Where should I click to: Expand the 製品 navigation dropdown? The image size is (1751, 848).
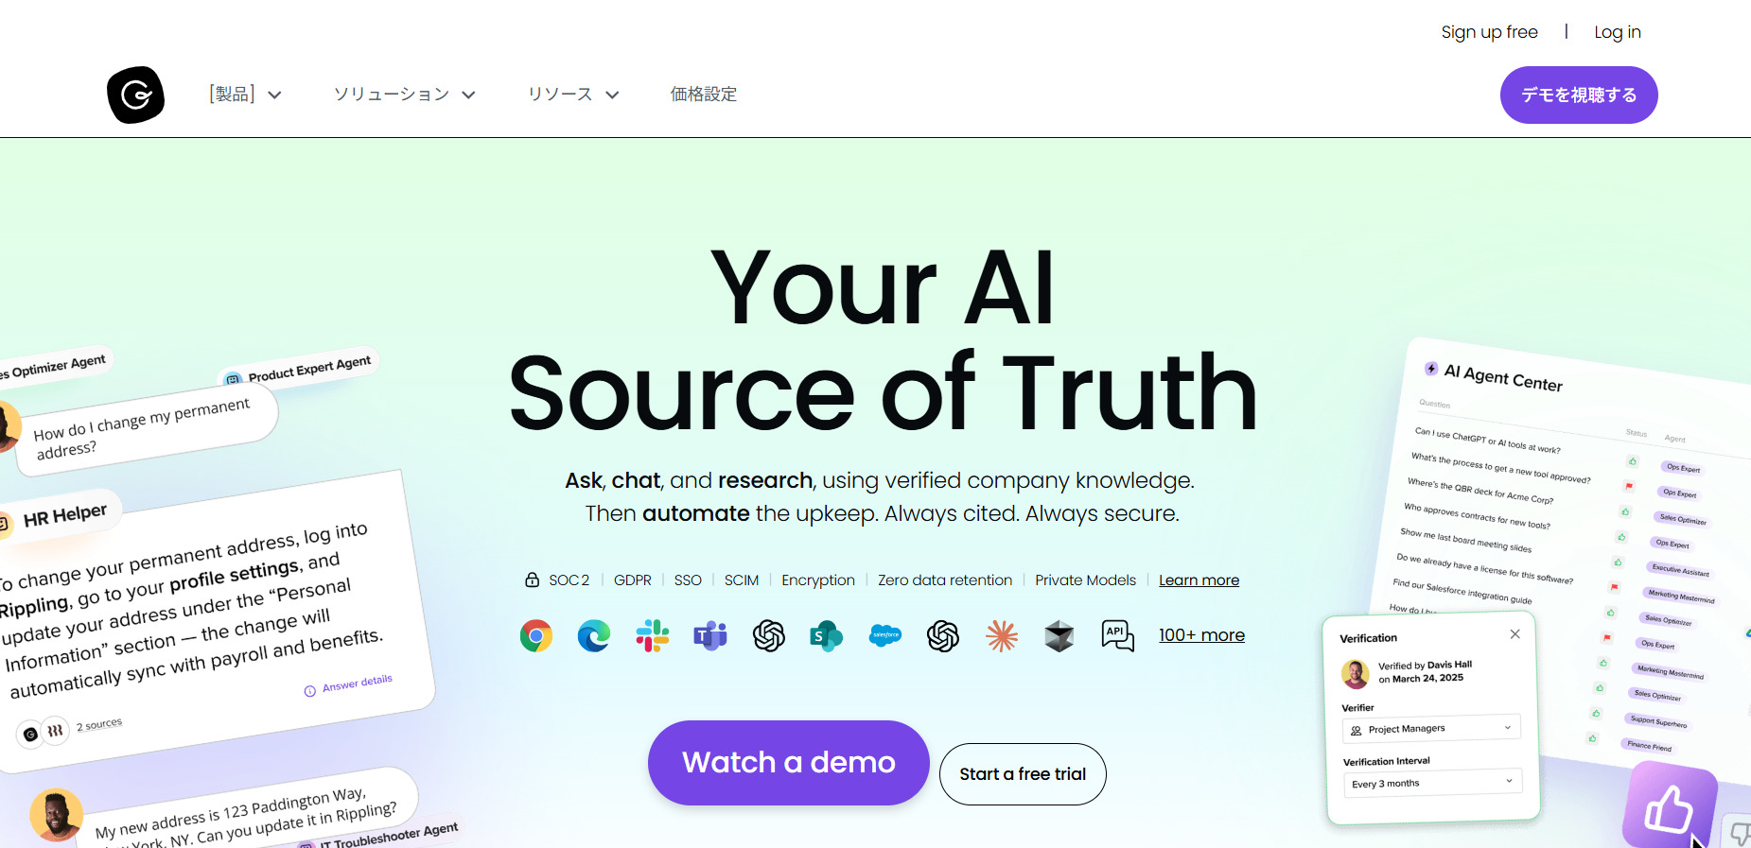pos(245,95)
